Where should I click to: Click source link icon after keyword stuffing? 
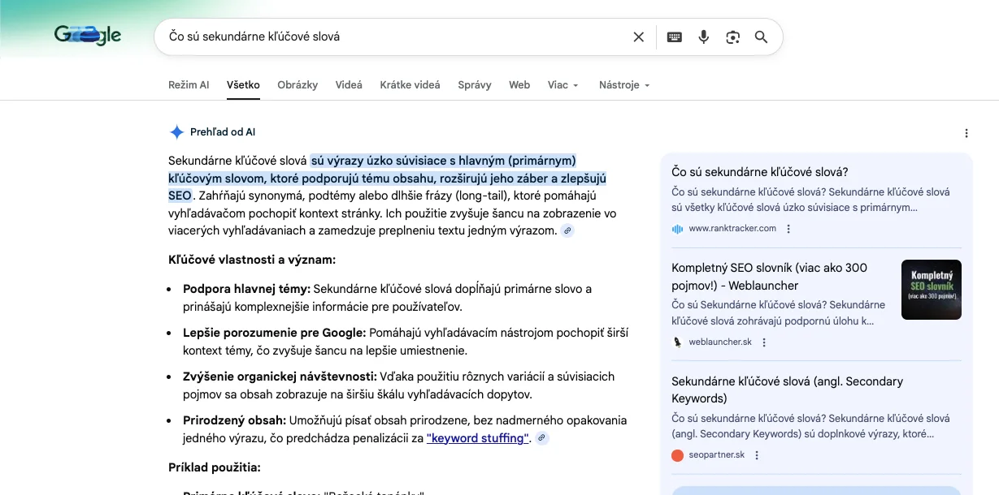click(x=542, y=438)
